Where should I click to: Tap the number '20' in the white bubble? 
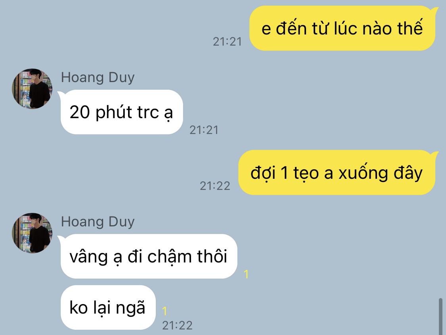80,112
